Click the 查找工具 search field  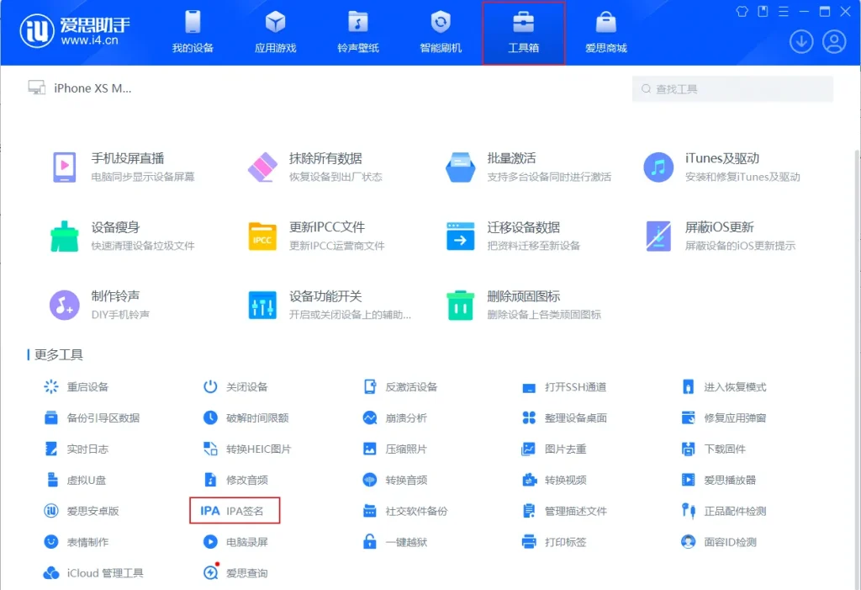click(730, 88)
